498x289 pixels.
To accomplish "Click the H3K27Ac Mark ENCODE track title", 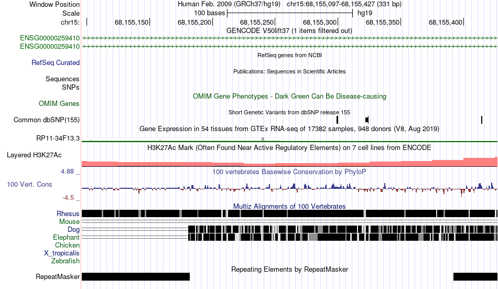I will [x=289, y=147].
